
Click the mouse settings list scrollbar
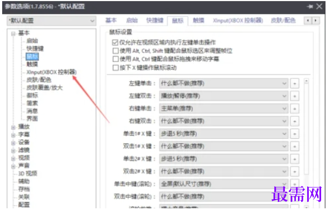point(306,129)
